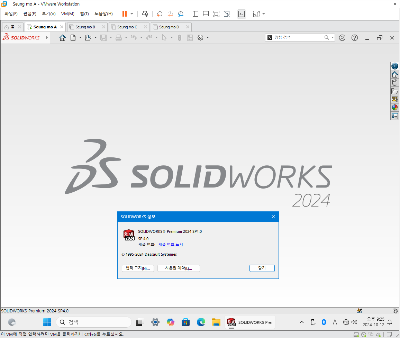The height and width of the screenshot is (338, 400).
Task: Open dropdown next to stretch guest icon
Action: coord(264,14)
